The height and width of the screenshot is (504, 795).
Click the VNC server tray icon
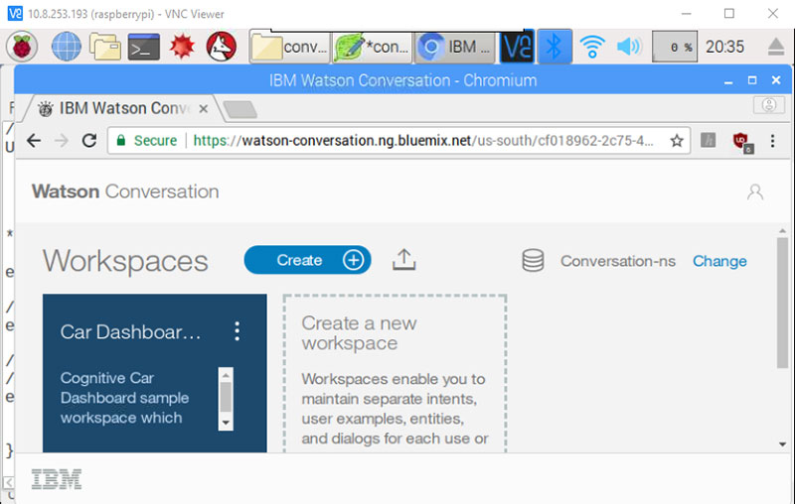(x=517, y=47)
